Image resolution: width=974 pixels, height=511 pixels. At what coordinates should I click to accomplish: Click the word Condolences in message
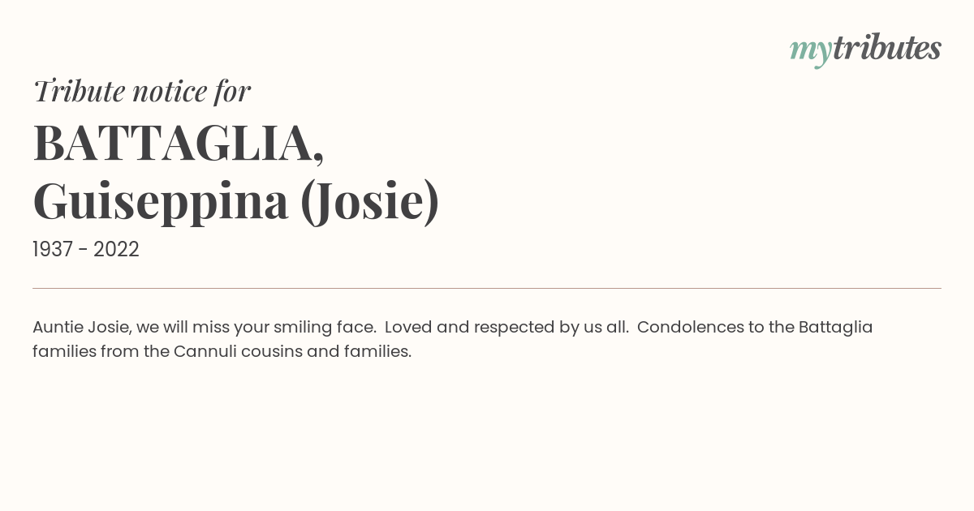pos(692,327)
